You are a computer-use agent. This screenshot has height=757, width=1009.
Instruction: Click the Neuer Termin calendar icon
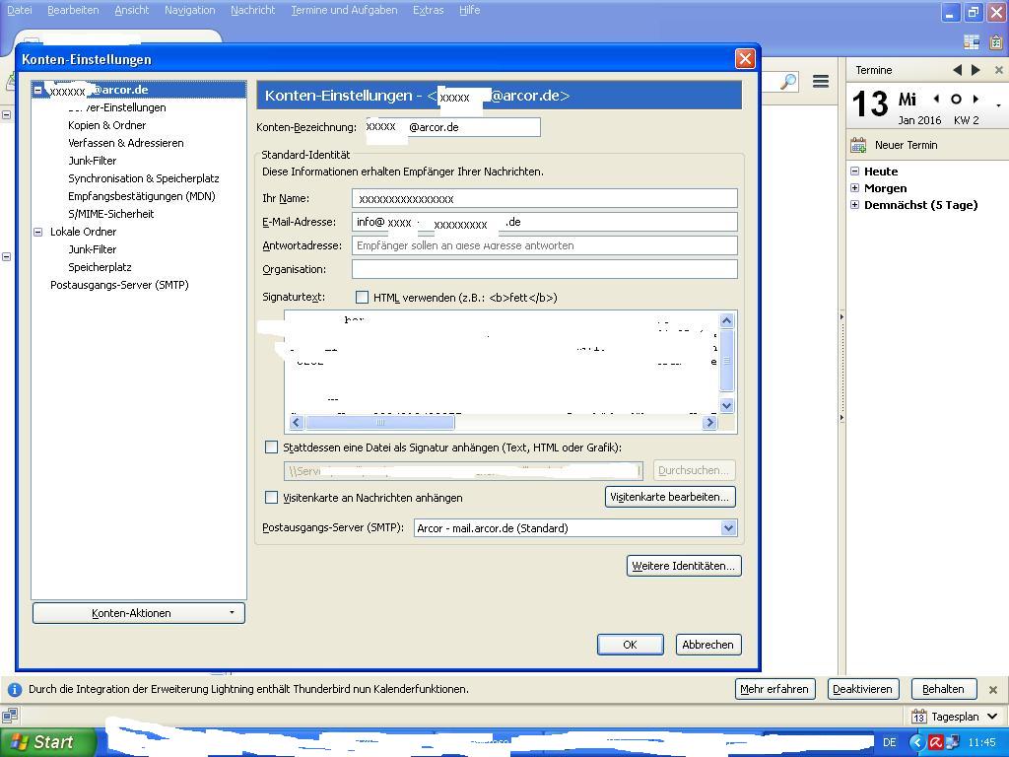858,145
